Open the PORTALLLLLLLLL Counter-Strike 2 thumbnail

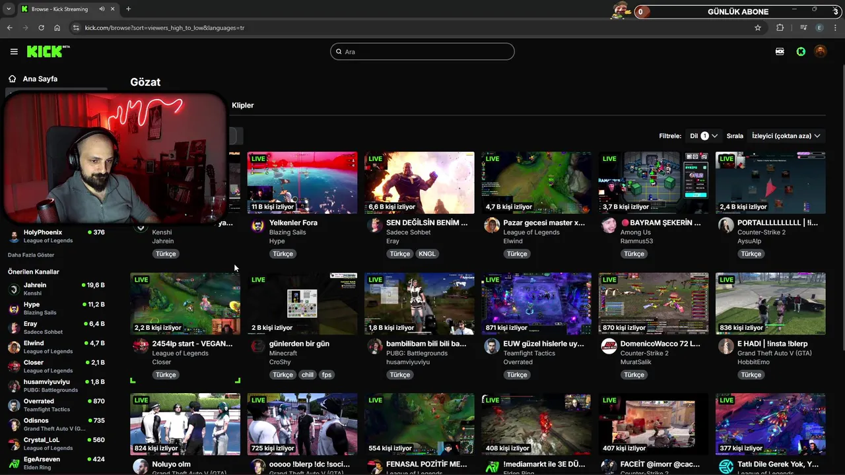(770, 183)
